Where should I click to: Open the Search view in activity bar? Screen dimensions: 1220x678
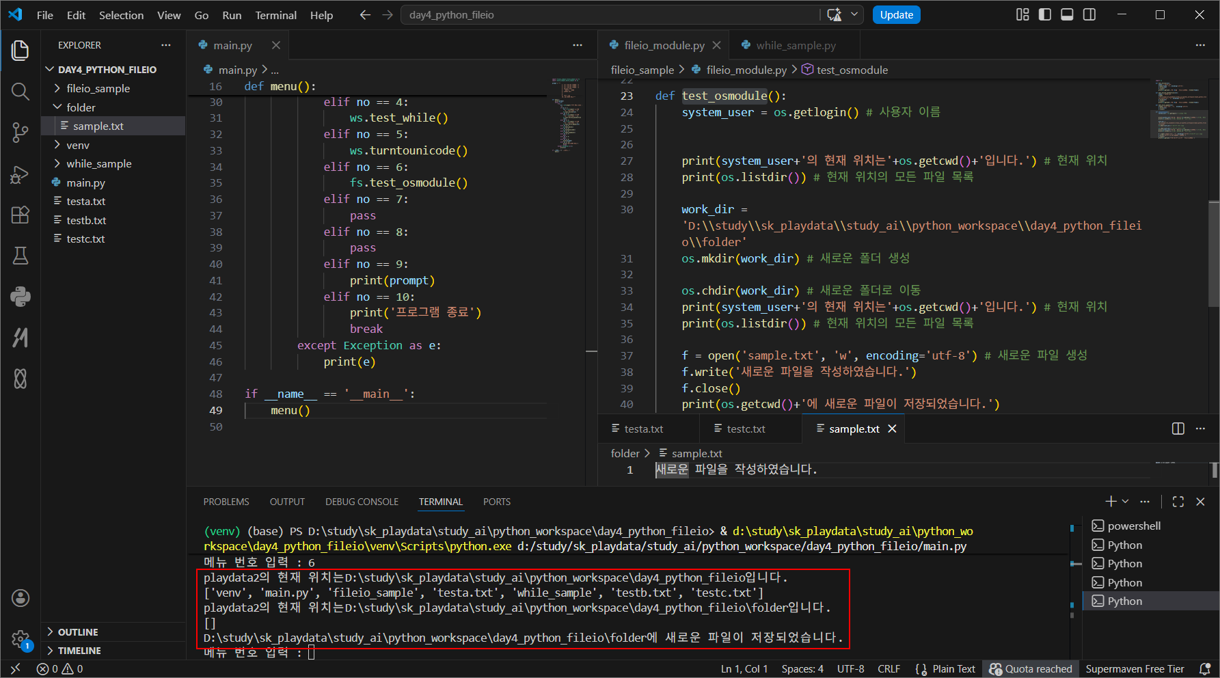(21, 91)
